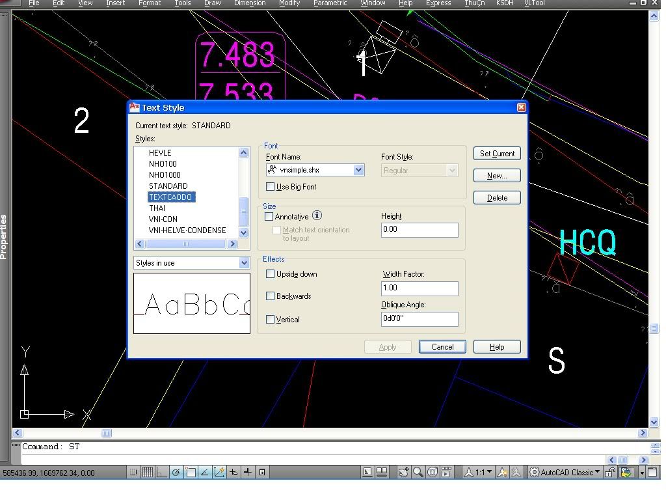Click the Clean Screen icon
Image resolution: width=666 pixels, height=500 pixels.
point(652,472)
